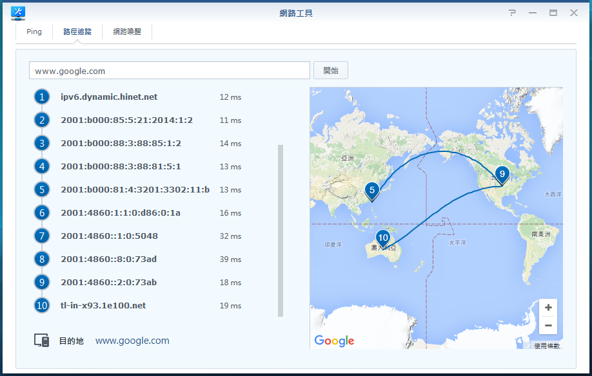Screen dimensions: 592x376
Task: Click the hop list scrollbar
Action: 280,230
